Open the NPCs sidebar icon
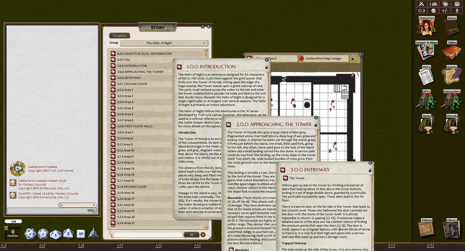 pos(426,100)
